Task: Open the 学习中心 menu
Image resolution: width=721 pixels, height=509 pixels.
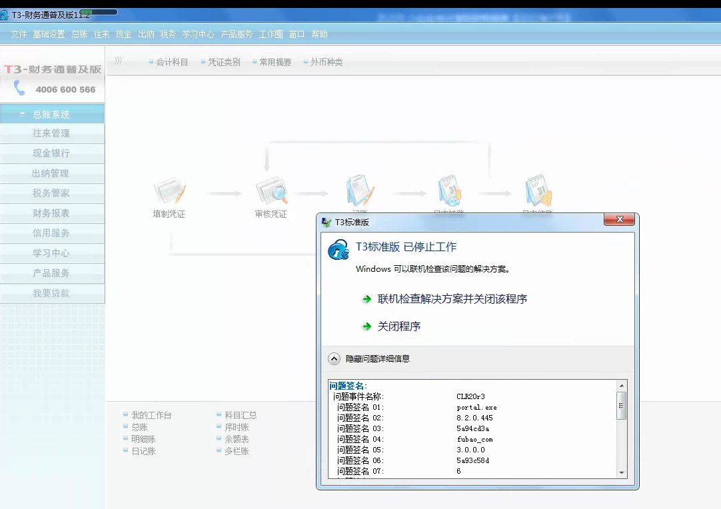Action: point(198,34)
